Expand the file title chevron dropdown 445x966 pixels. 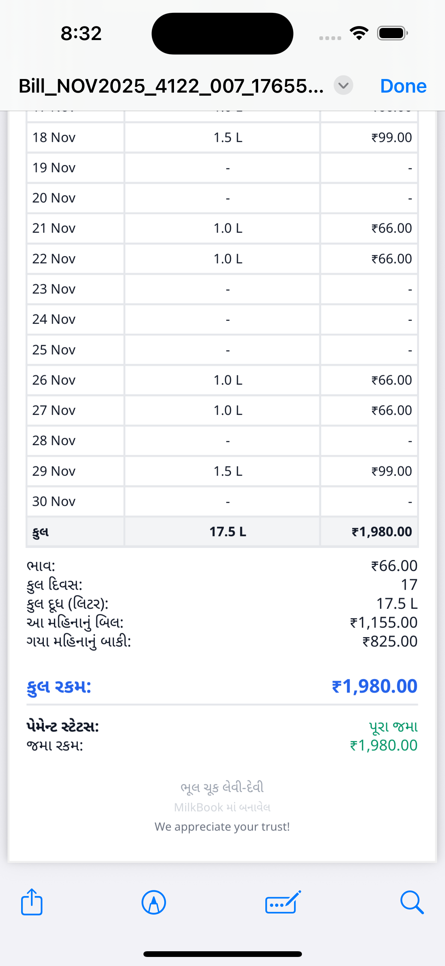(x=343, y=85)
